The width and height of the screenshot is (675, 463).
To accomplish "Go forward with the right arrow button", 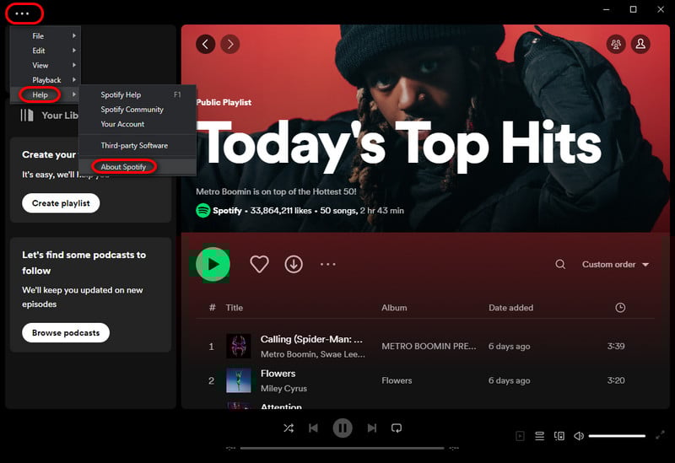I will tap(230, 44).
